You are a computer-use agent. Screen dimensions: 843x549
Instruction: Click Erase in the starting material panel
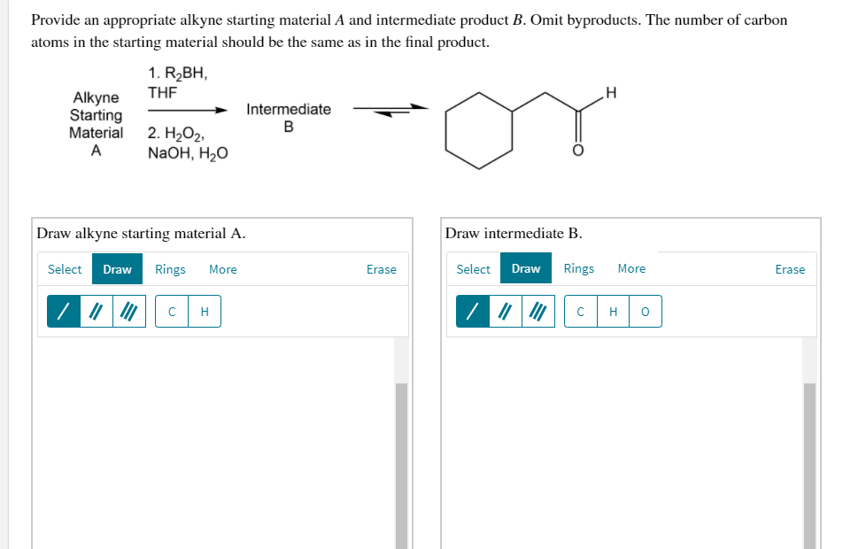pos(381,269)
